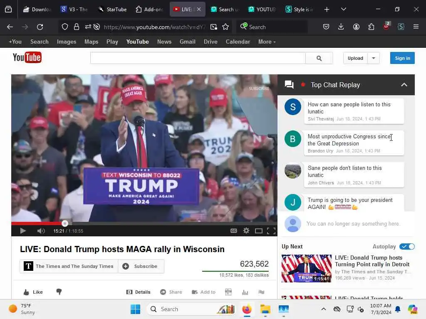The height and width of the screenshot is (319, 426).
Task: Show site security padlock info
Action: point(77,27)
